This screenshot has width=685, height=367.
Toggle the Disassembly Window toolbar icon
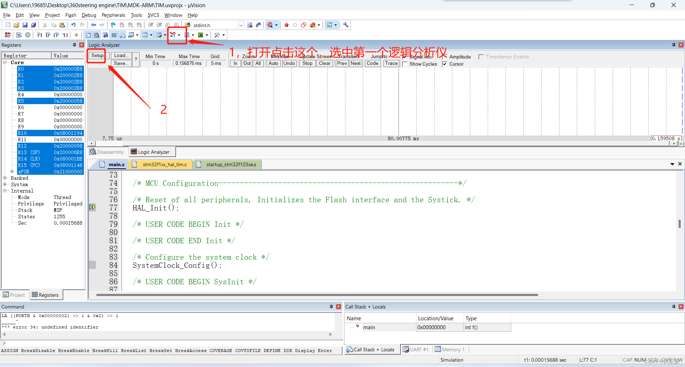point(96,35)
